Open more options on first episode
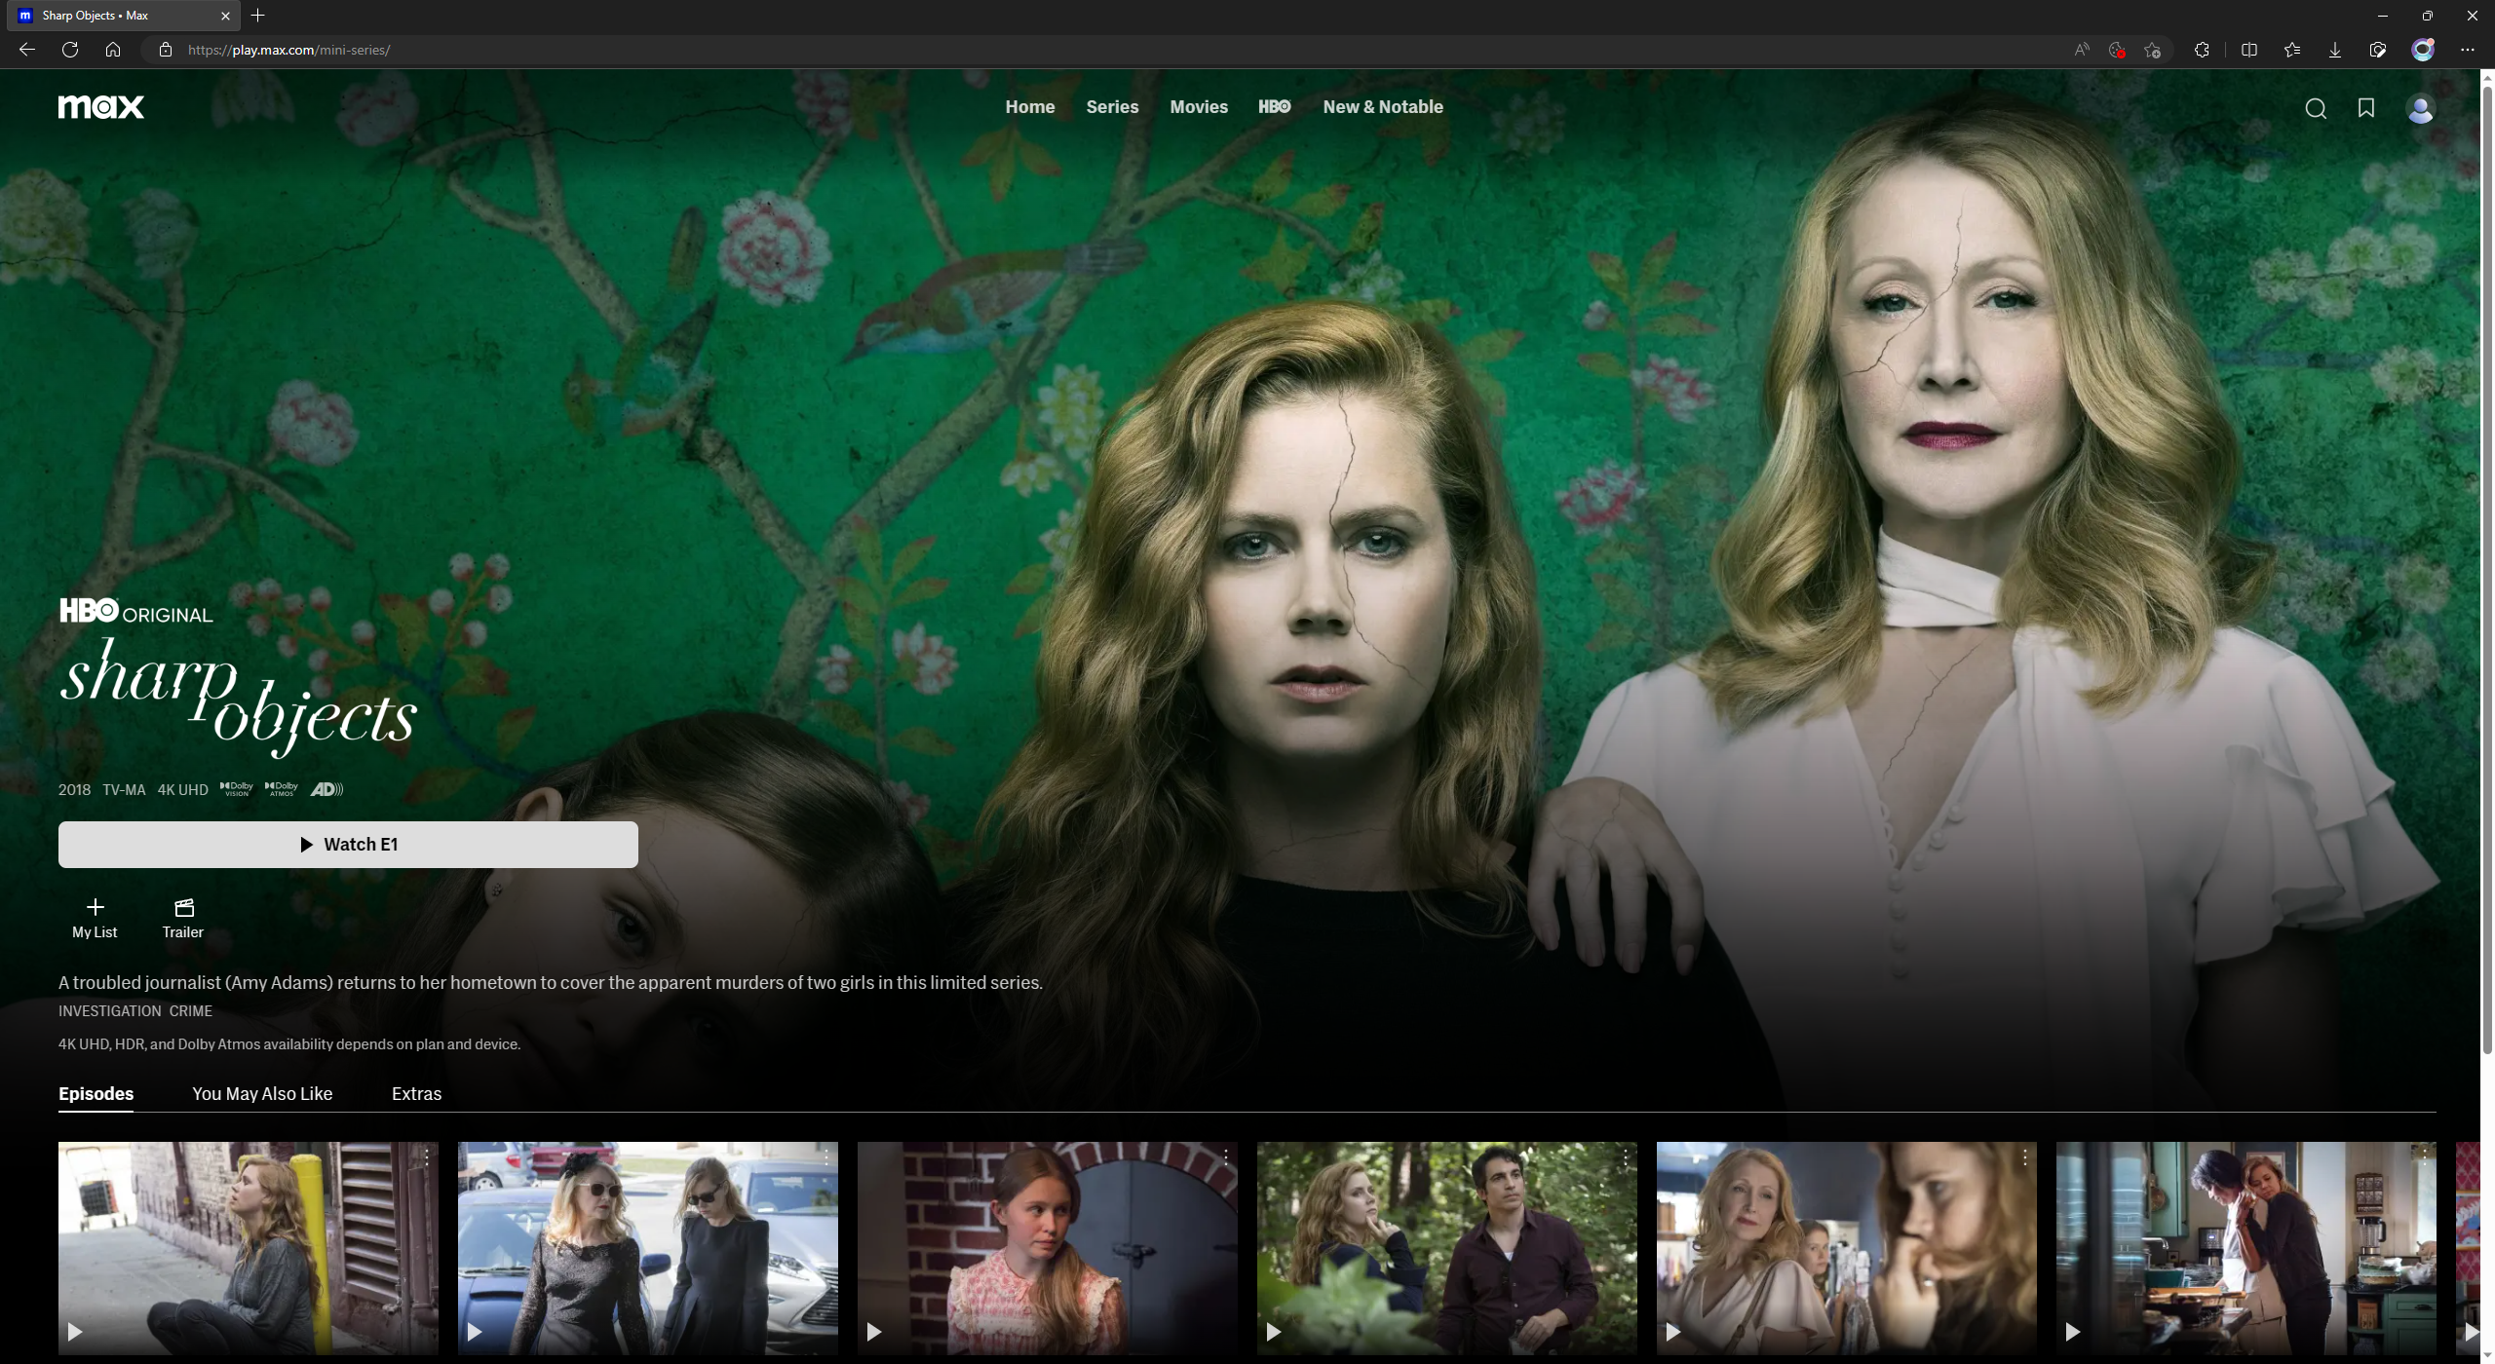 427,1156
